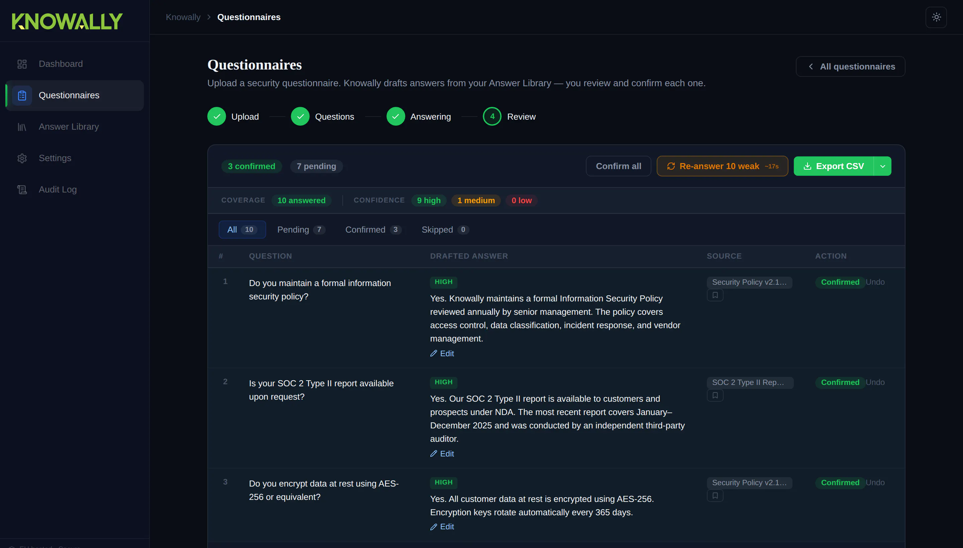Undo confirmation for question 1

point(875,282)
